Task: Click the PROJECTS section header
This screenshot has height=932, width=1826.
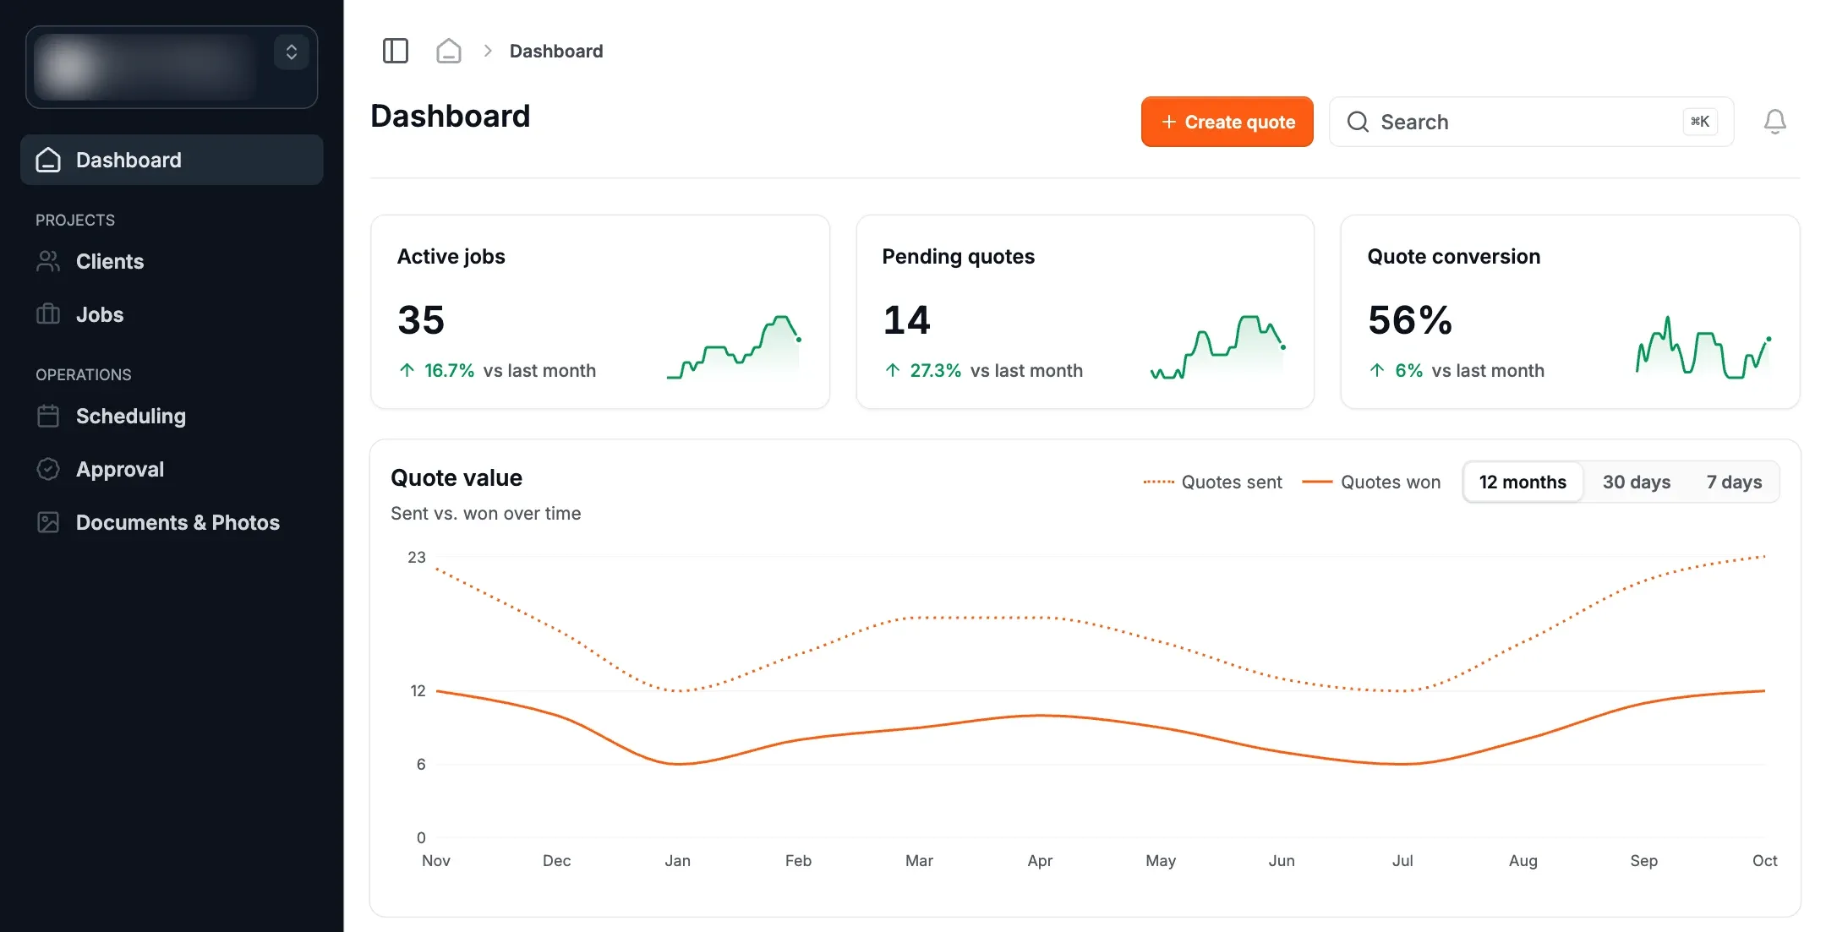Action: pyautogui.click(x=75, y=220)
